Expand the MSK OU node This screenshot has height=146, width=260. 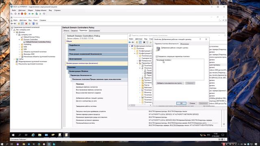click(19, 47)
